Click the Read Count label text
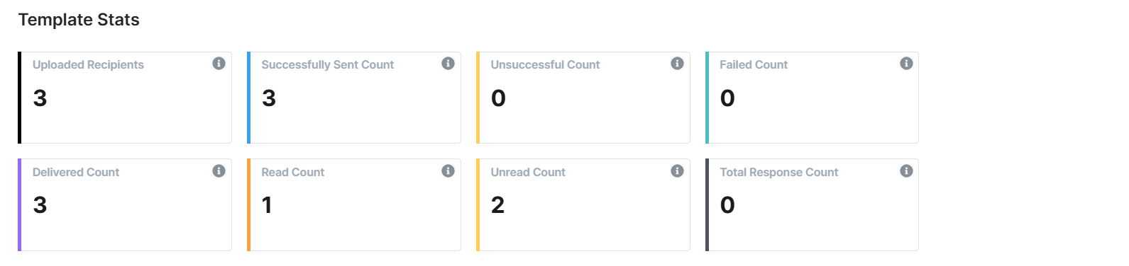Screen dimensions: 1129x266 pyautogui.click(x=293, y=172)
